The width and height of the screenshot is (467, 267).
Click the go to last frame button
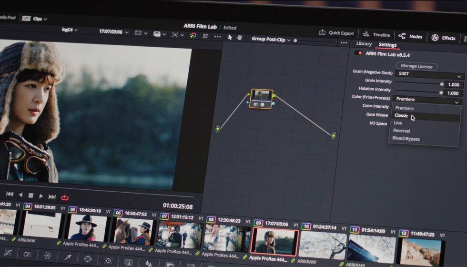(x=52, y=196)
